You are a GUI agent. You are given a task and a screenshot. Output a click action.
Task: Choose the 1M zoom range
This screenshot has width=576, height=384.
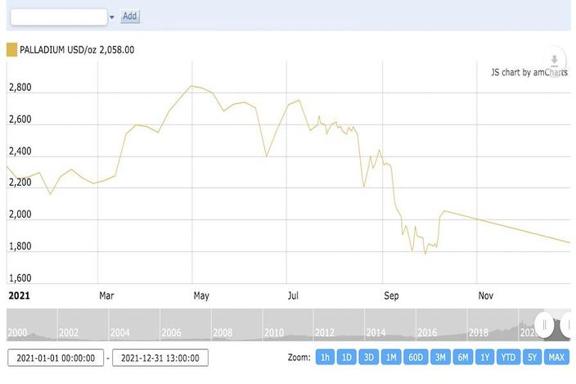pos(391,358)
